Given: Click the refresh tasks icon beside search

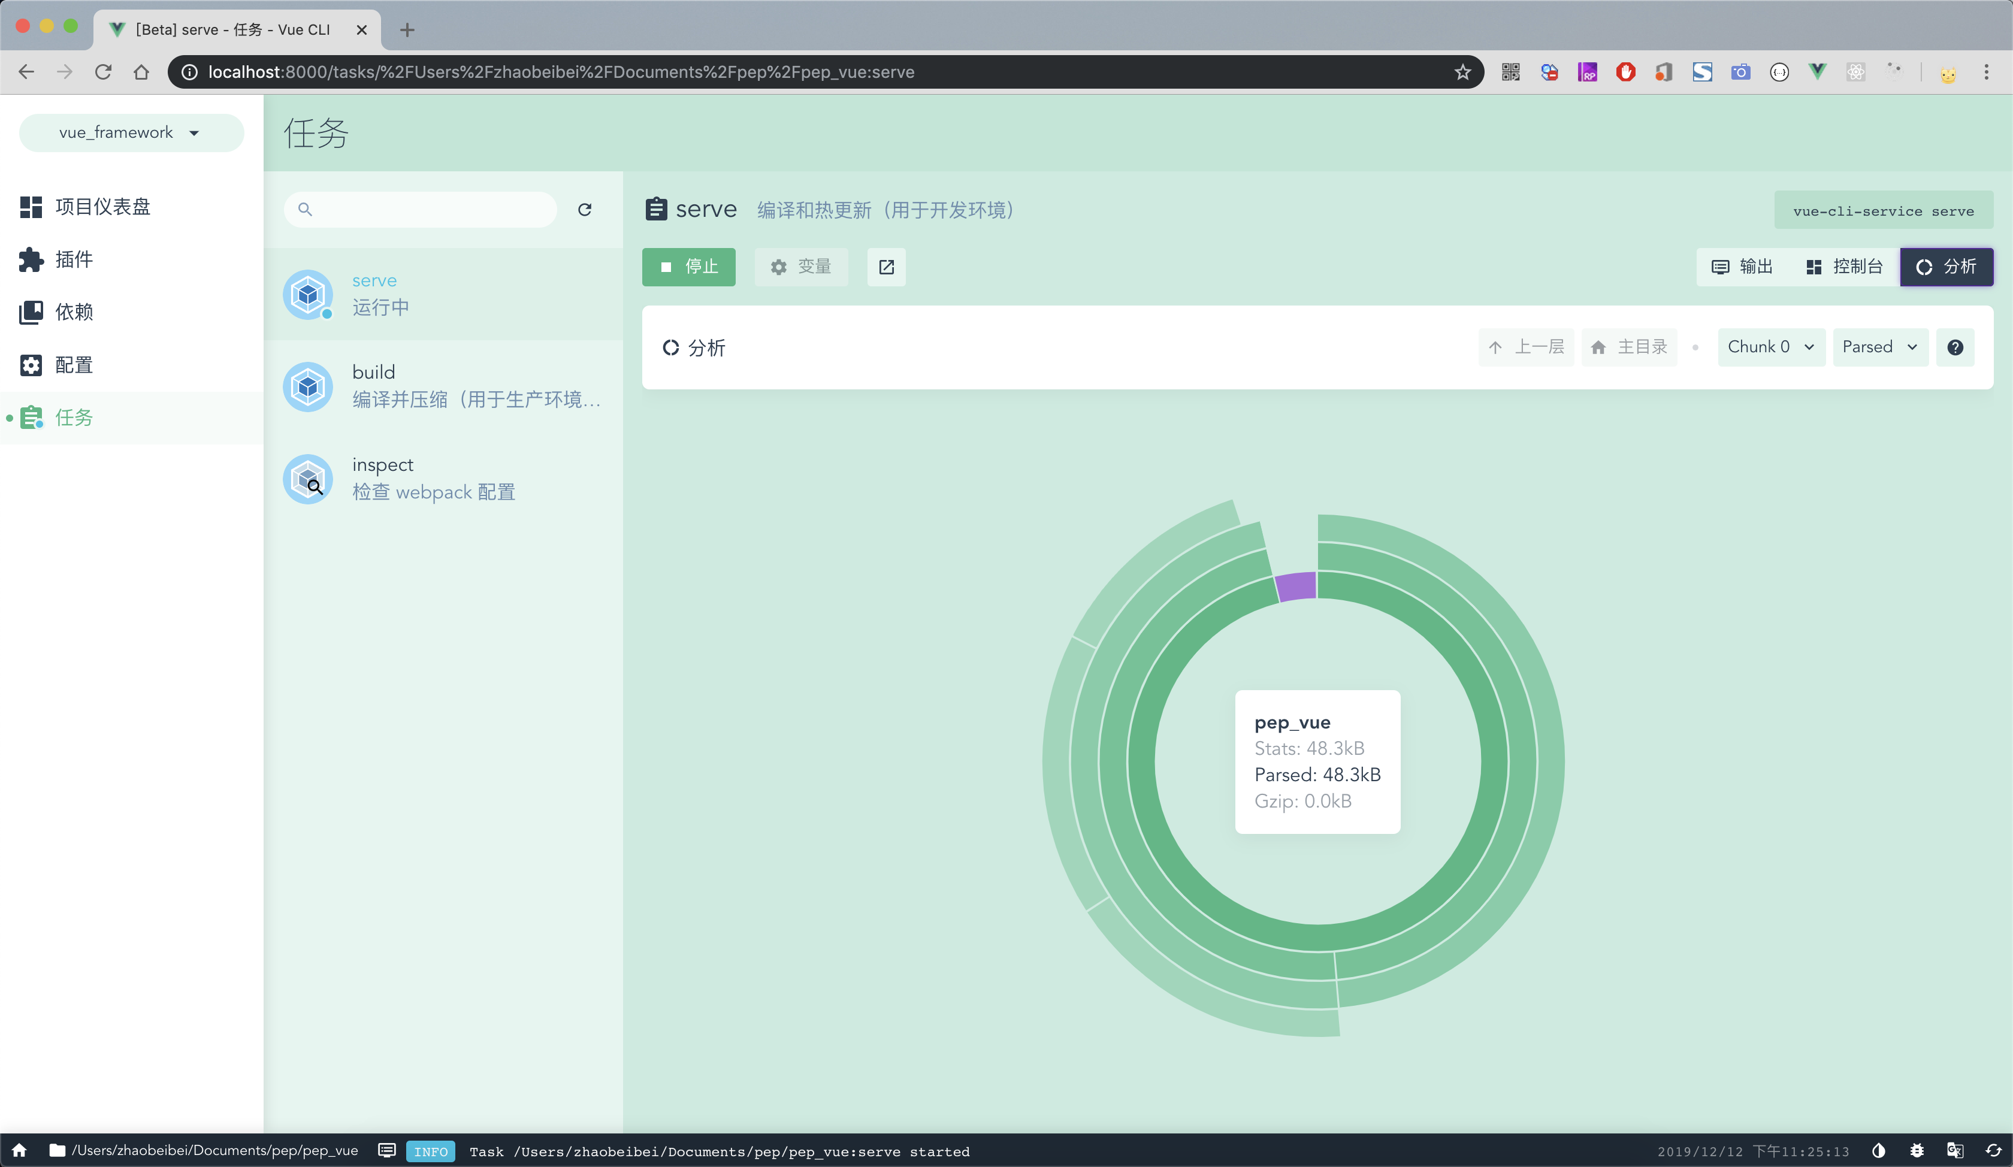Looking at the screenshot, I should (585, 209).
